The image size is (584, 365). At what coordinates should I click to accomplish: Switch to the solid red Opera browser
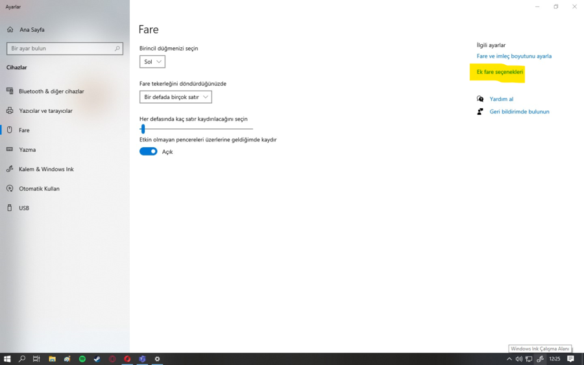point(127,359)
